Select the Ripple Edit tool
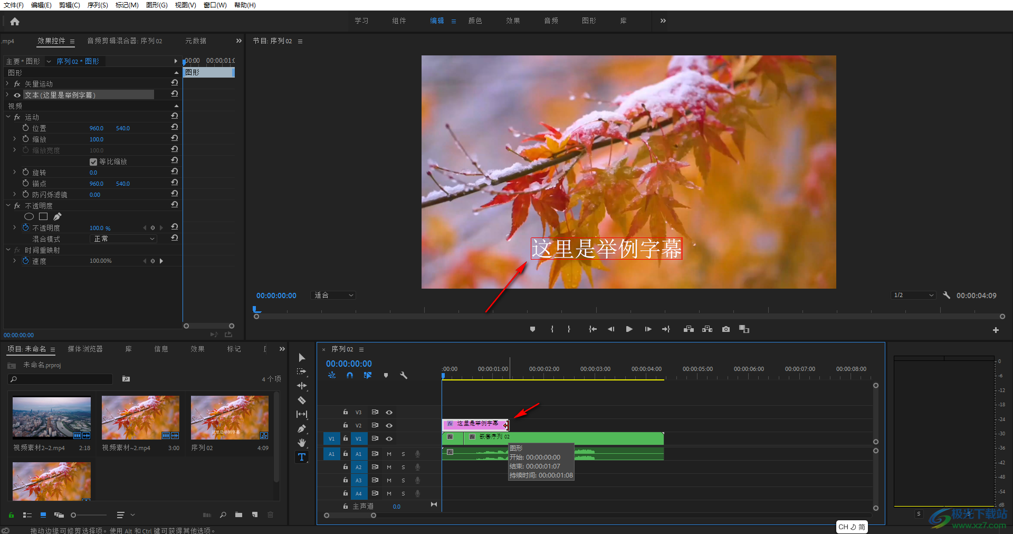The height and width of the screenshot is (534, 1013). click(302, 386)
